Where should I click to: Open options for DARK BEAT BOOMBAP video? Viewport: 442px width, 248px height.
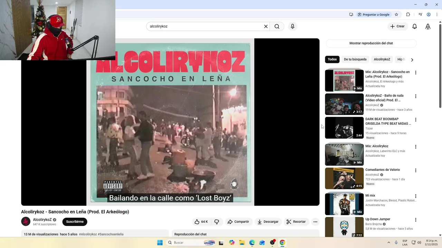[416, 120]
